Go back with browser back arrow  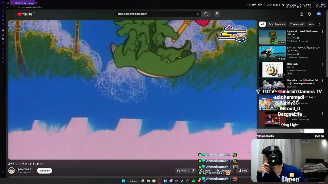coord(8,7)
